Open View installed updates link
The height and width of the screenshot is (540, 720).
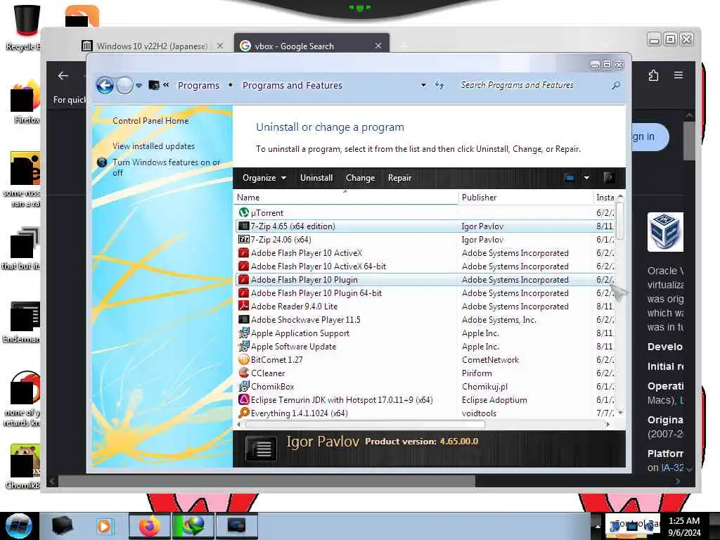coord(153,146)
